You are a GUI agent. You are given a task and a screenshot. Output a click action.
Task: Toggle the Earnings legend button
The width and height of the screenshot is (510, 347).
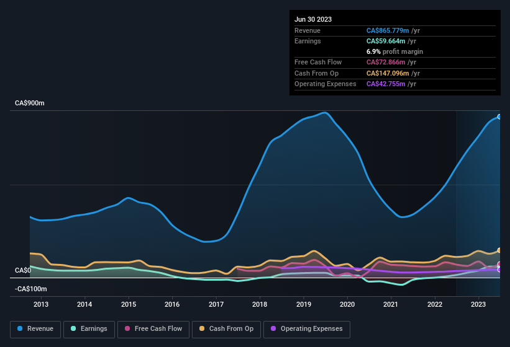(x=89, y=329)
